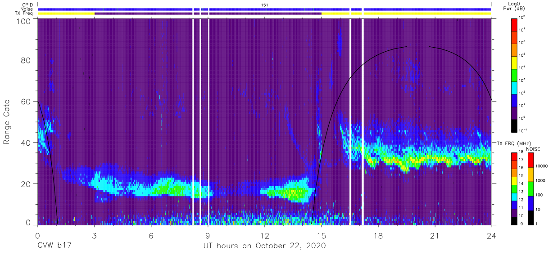Image resolution: width=553 pixels, height=255 pixels.
Task: Pick the red segment of the NOISE legend
Action: (530, 160)
